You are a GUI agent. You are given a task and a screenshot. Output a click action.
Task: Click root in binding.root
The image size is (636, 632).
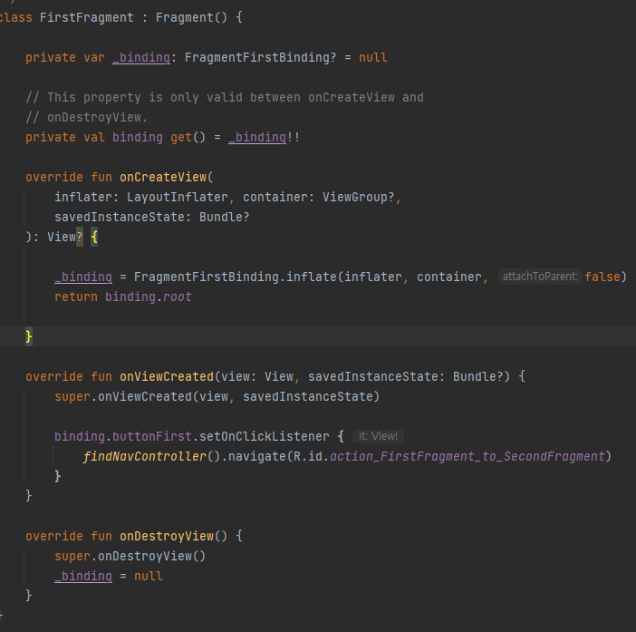coord(178,297)
